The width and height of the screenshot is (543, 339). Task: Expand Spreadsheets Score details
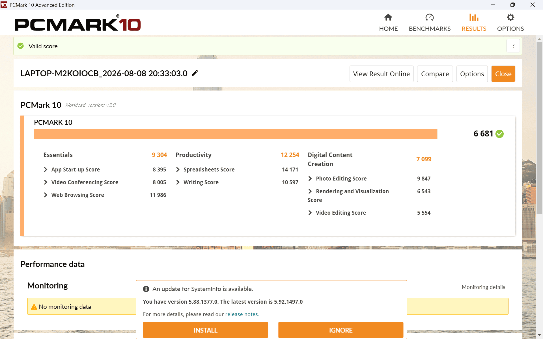[x=178, y=169]
